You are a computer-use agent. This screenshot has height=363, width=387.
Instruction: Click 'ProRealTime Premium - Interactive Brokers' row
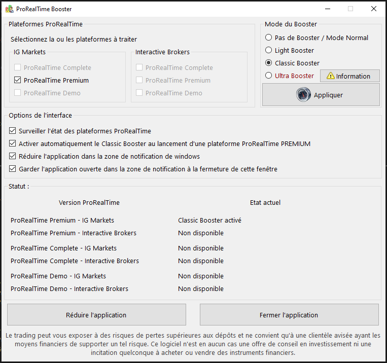pyautogui.click(x=74, y=233)
